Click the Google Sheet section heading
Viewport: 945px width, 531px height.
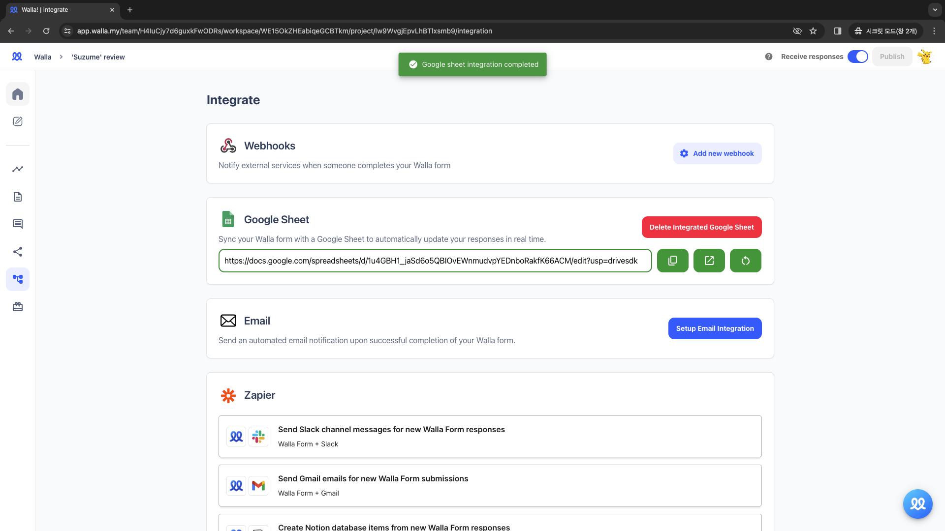[x=277, y=220]
